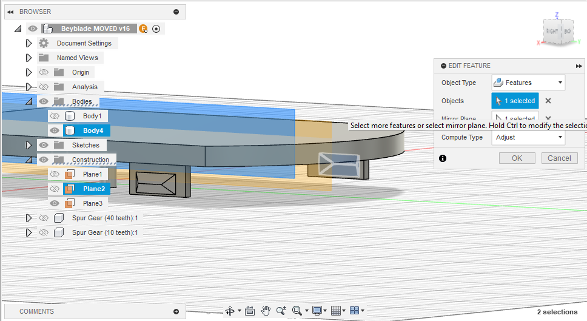Viewport: 587px width, 321px height.
Task: Click the Plane3 construction plane icon
Action: pyautogui.click(x=69, y=203)
